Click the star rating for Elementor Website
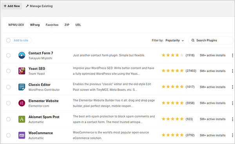Viewport: 235px width, 144px height. point(172,103)
